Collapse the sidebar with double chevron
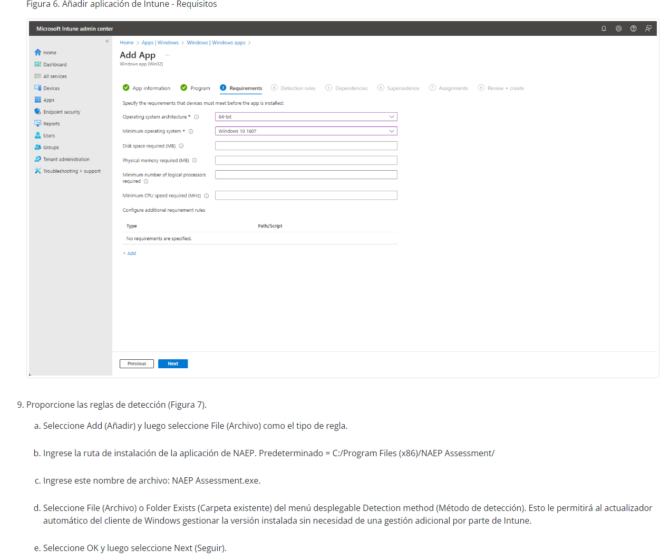 pyautogui.click(x=107, y=41)
